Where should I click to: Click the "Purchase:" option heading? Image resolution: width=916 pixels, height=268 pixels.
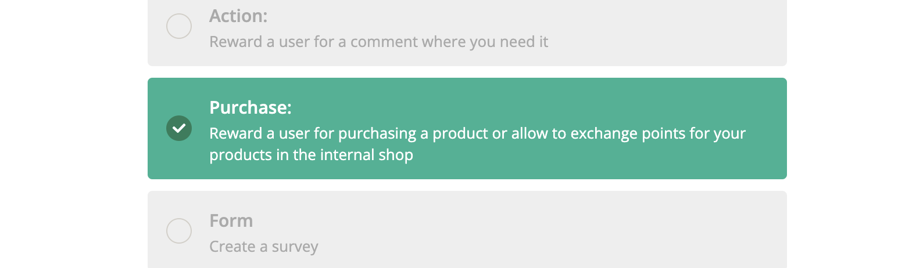(x=251, y=108)
